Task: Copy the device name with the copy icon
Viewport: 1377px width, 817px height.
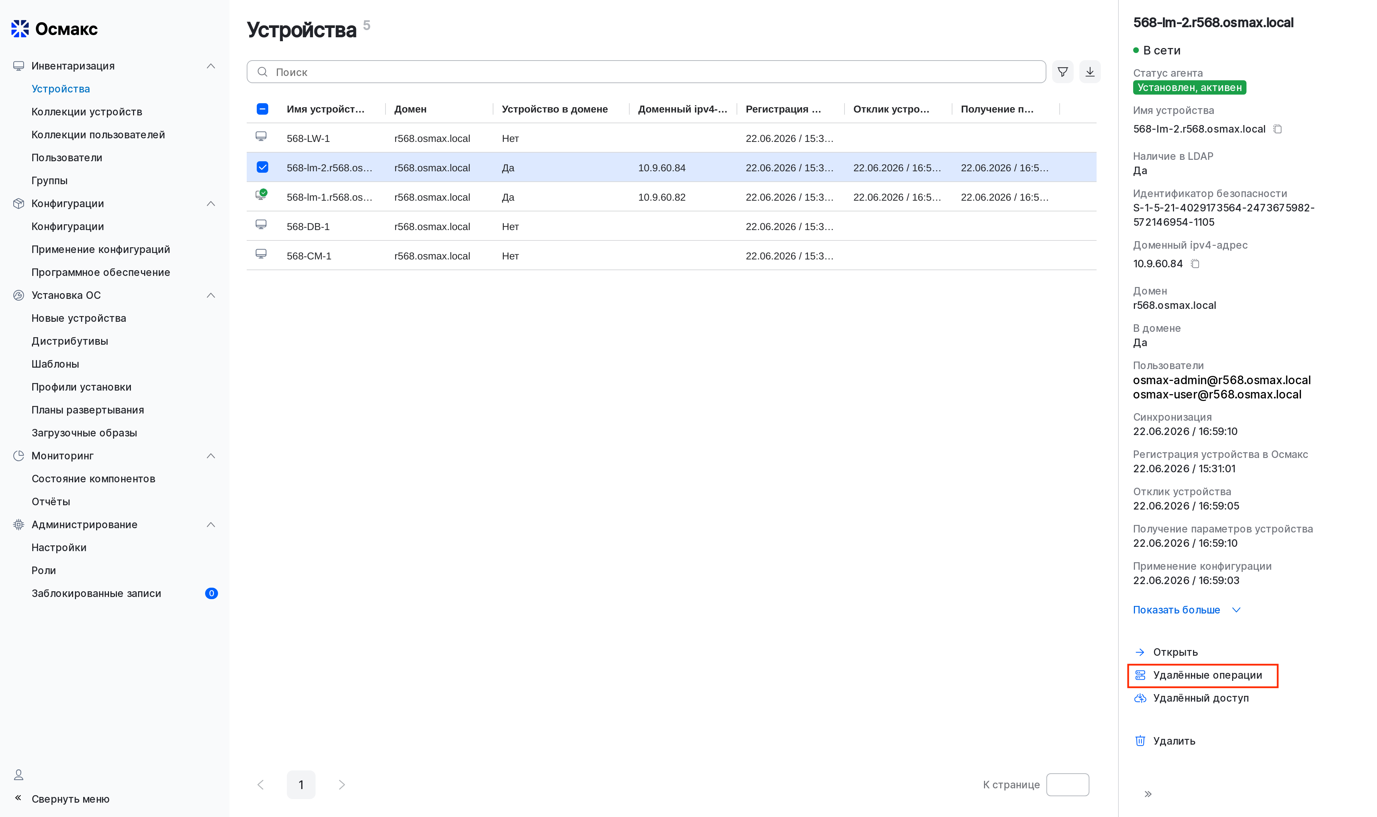Action: (1277, 129)
